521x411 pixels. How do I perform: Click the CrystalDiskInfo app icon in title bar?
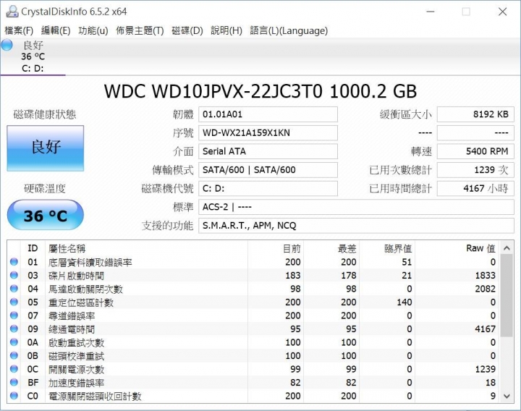12,12
